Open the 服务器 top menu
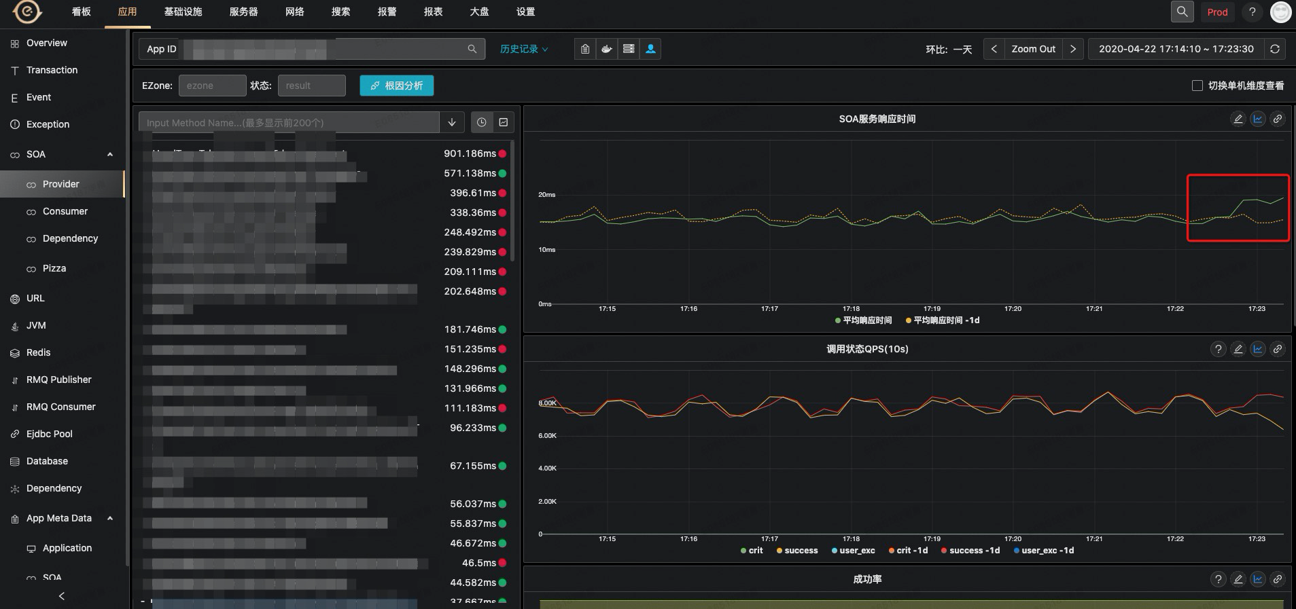1296x609 pixels. [243, 12]
